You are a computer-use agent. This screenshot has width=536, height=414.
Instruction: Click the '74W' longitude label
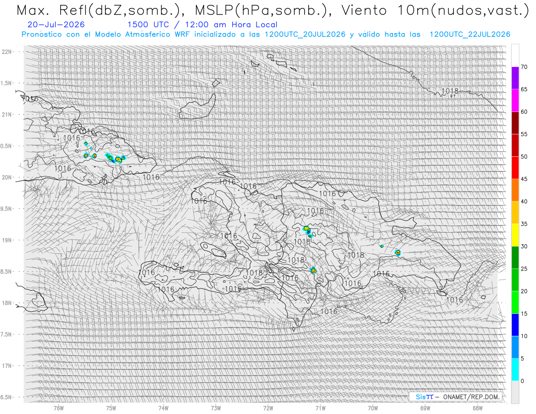163,408
